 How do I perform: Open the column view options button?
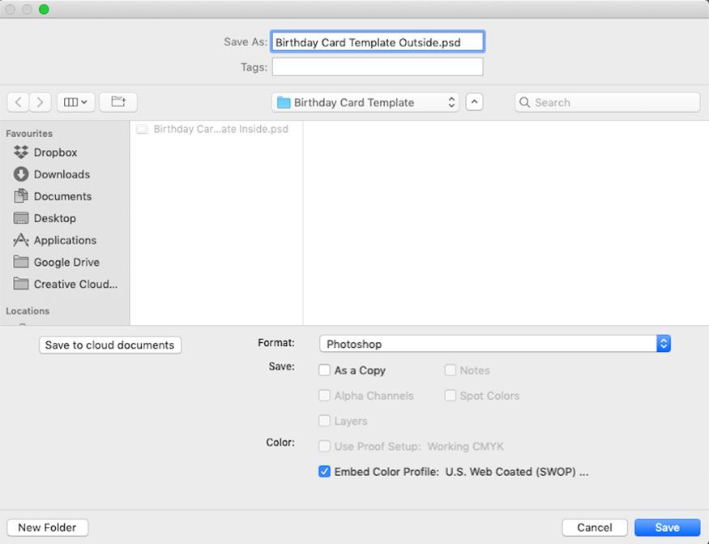(x=75, y=102)
